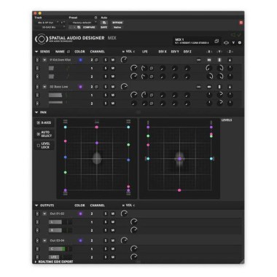The height and width of the screenshot is (277, 277).
Task: Click the 02 Bass Low send name
Action: [x=58, y=87]
